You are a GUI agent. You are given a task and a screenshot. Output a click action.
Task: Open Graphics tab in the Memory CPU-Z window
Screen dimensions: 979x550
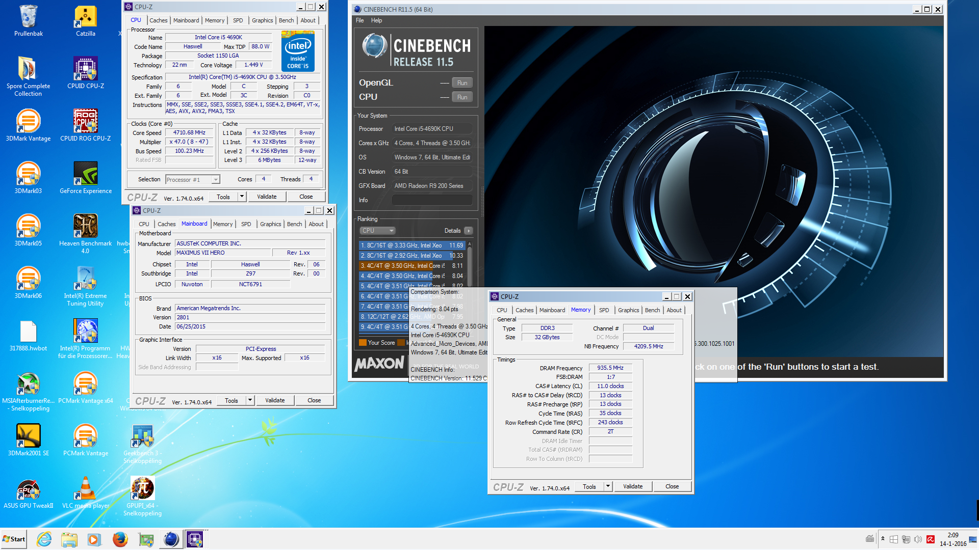coord(628,310)
